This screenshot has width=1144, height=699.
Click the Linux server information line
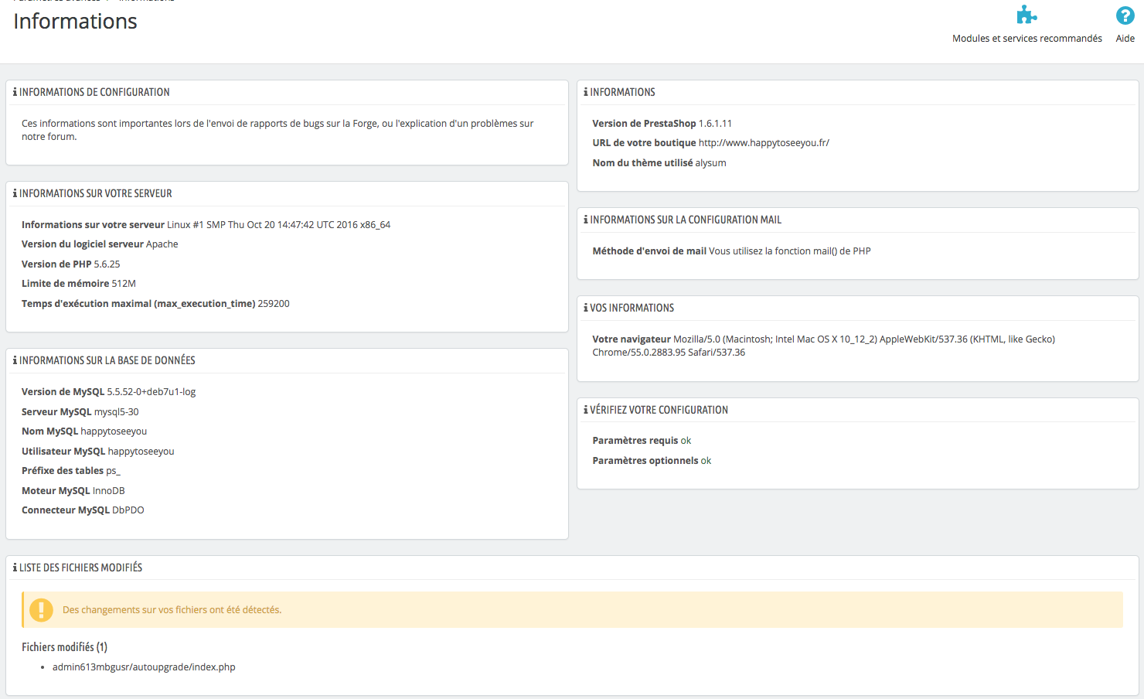206,224
